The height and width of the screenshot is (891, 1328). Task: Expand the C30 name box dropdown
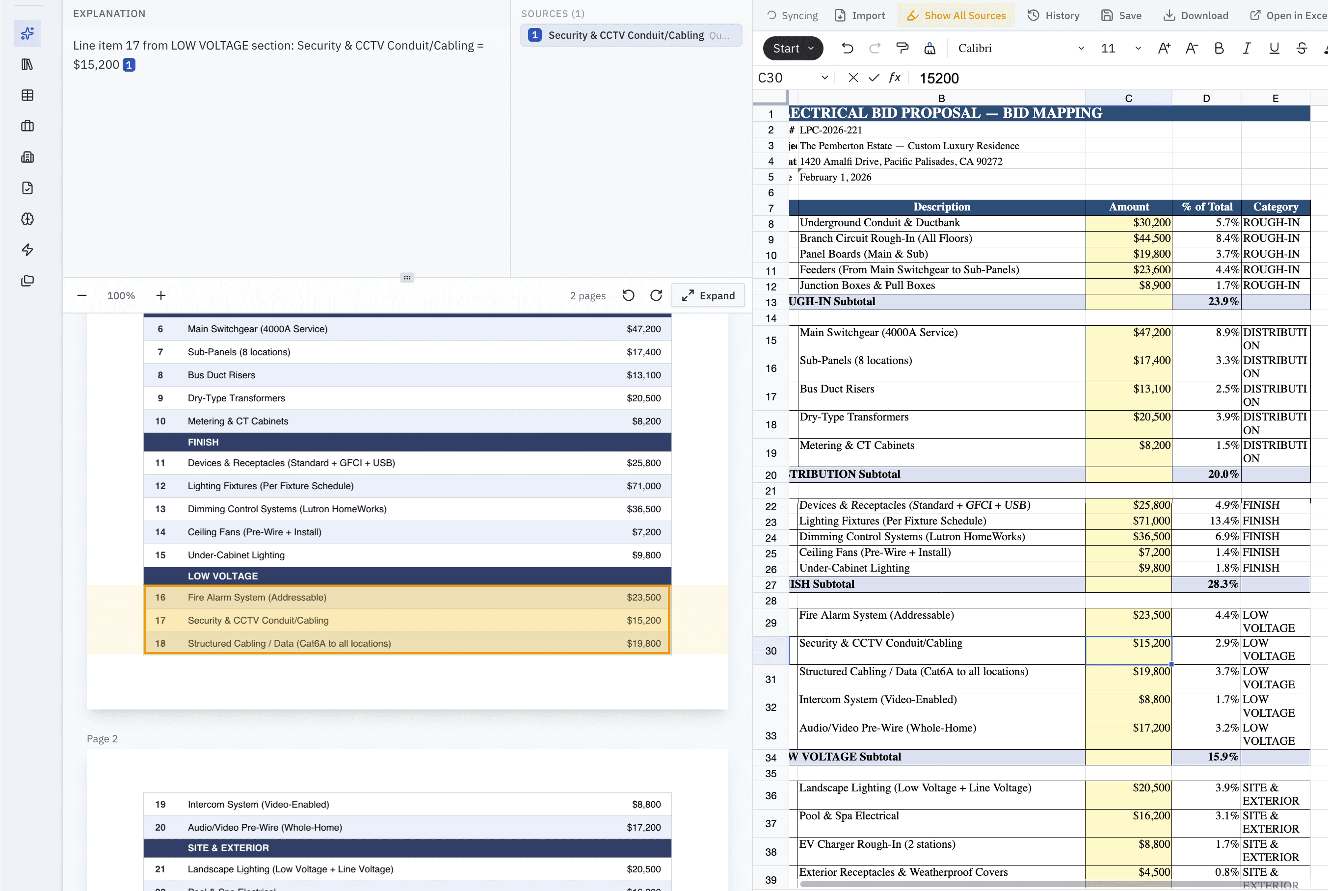(824, 78)
